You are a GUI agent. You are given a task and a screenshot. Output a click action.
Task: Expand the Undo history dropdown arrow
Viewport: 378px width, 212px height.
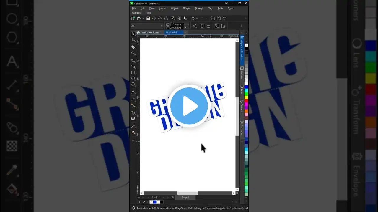pyautogui.click(x=197, y=18)
